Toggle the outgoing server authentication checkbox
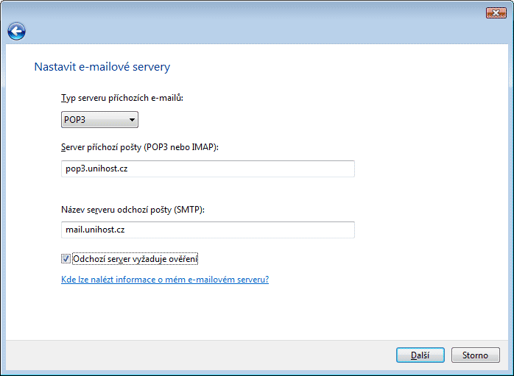Viewport: 514px width, 376px height. point(66,259)
